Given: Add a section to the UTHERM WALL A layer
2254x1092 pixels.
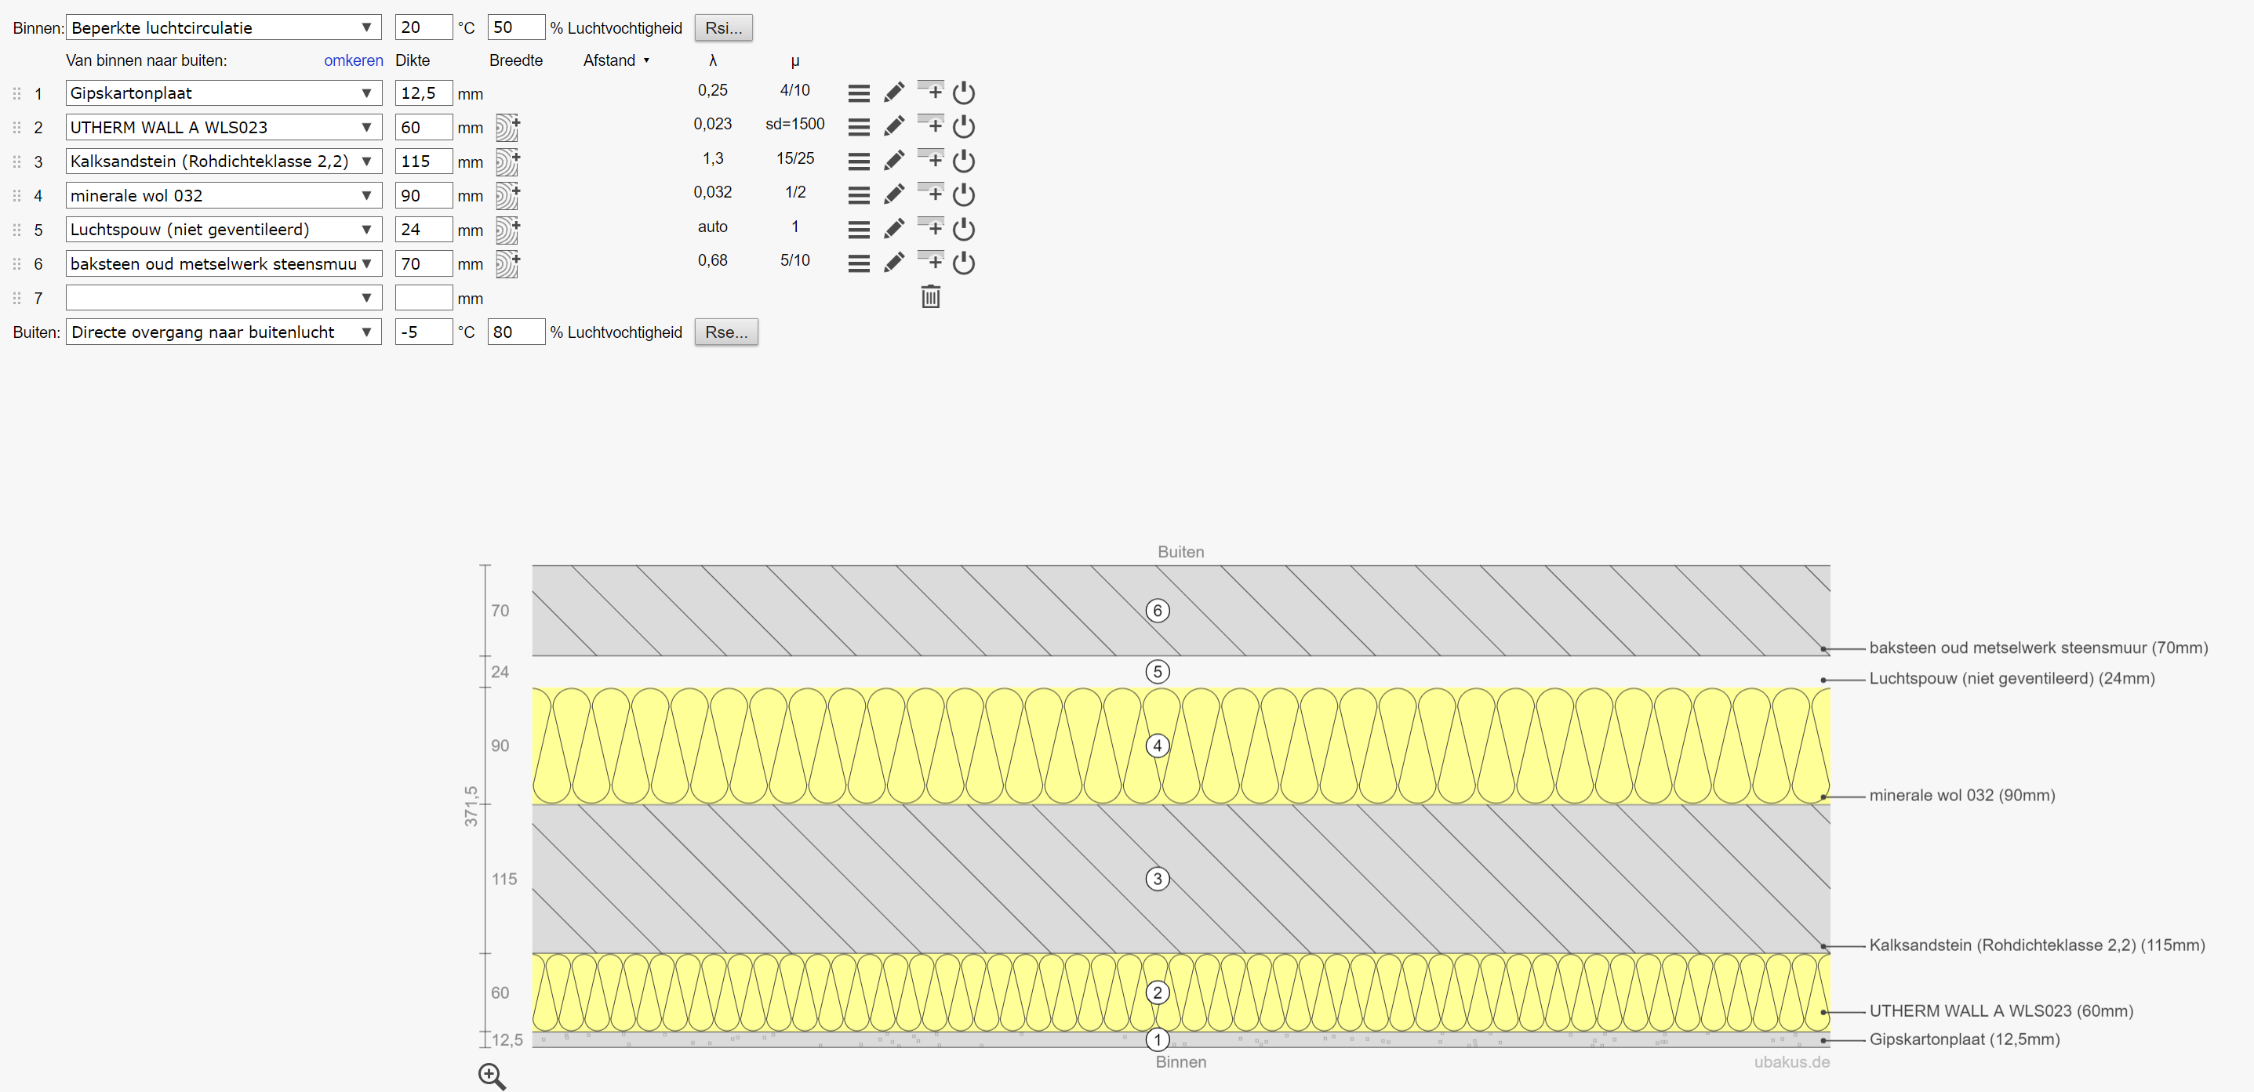Looking at the screenshot, I should (507, 127).
